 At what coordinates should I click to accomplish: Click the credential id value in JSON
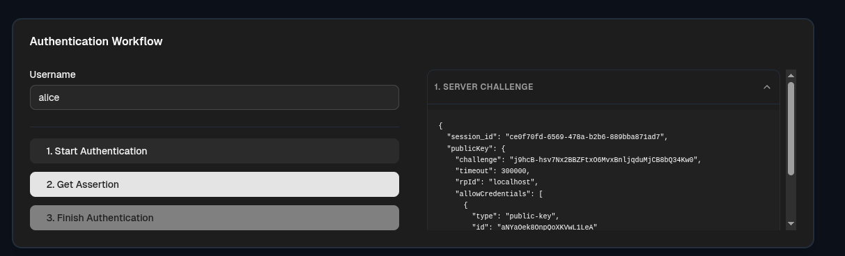(547, 227)
